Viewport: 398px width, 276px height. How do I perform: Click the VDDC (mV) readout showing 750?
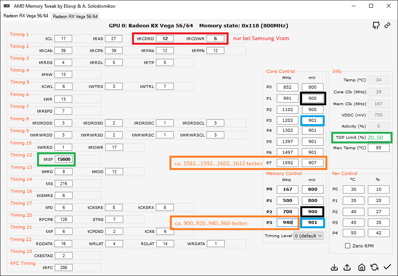coord(378,115)
